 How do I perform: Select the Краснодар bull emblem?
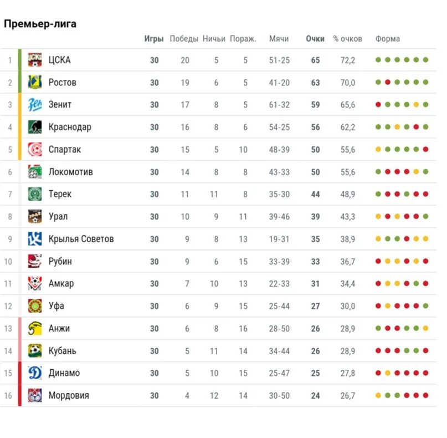point(35,127)
